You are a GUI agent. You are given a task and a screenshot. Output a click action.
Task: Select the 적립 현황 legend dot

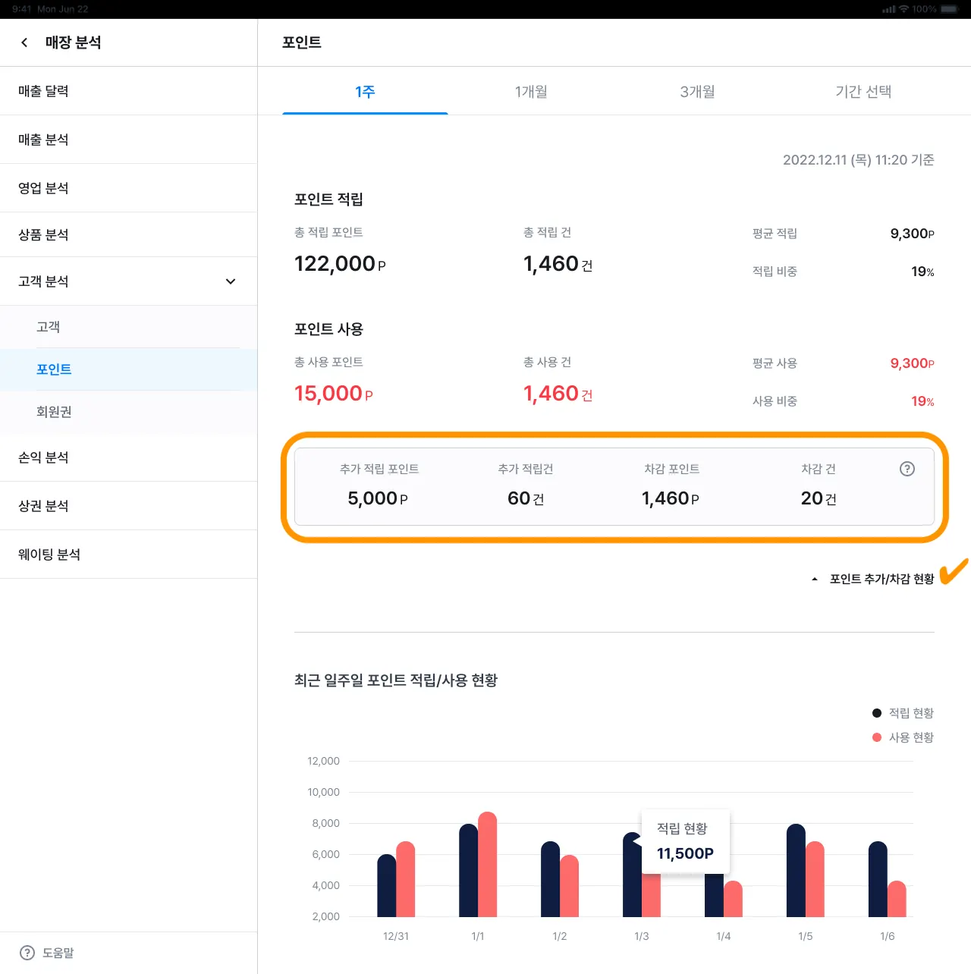coord(877,713)
